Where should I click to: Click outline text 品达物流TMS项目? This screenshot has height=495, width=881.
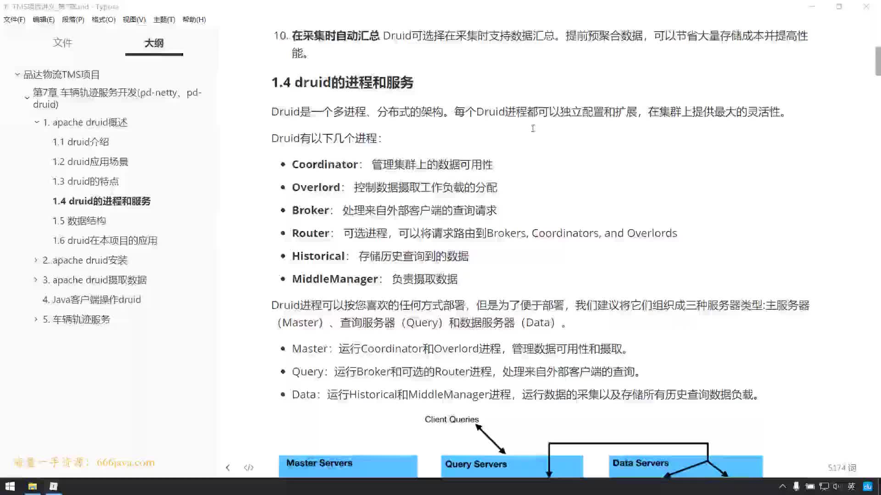click(x=61, y=75)
